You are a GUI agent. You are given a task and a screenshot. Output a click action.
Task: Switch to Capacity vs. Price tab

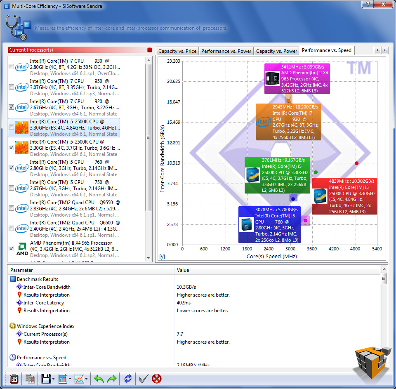click(177, 51)
